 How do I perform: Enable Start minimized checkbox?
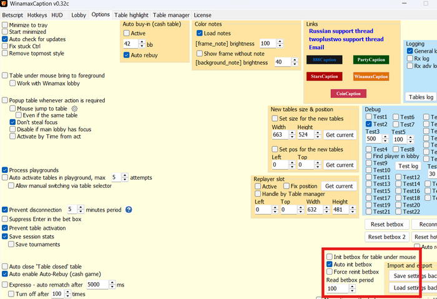coord(5,32)
